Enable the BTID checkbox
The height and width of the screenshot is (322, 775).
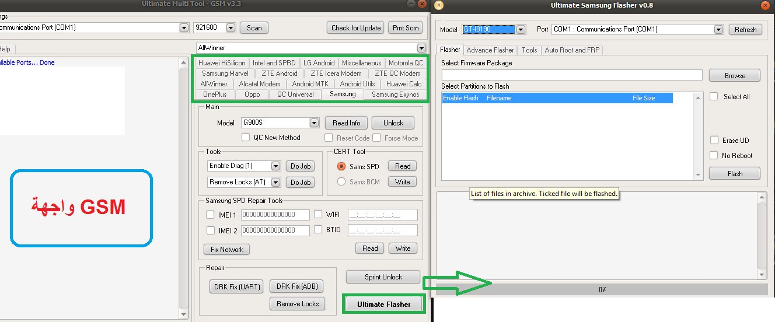tap(318, 229)
